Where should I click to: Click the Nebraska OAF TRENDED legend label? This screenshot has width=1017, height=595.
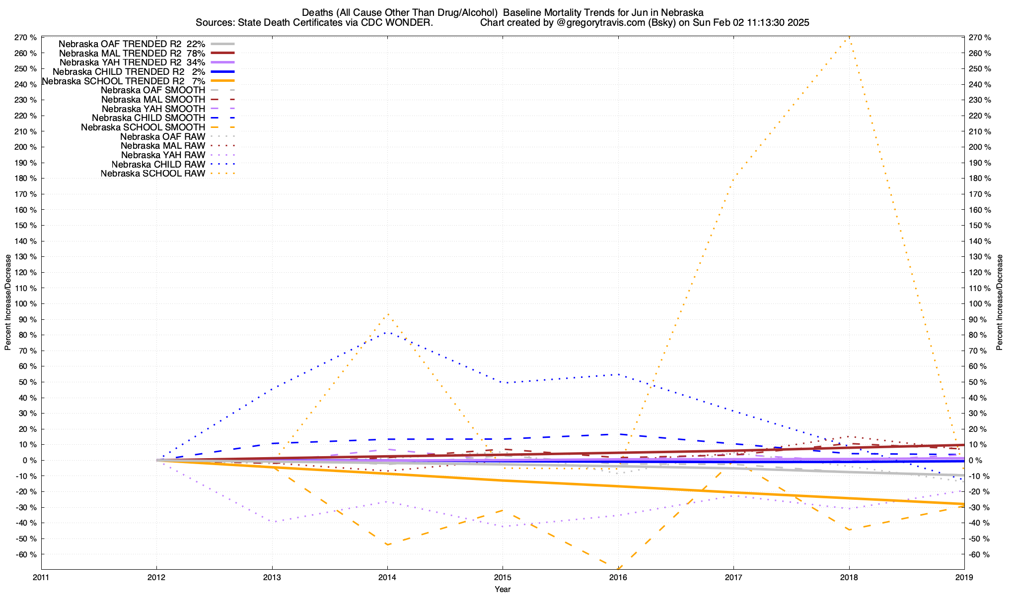click(132, 44)
